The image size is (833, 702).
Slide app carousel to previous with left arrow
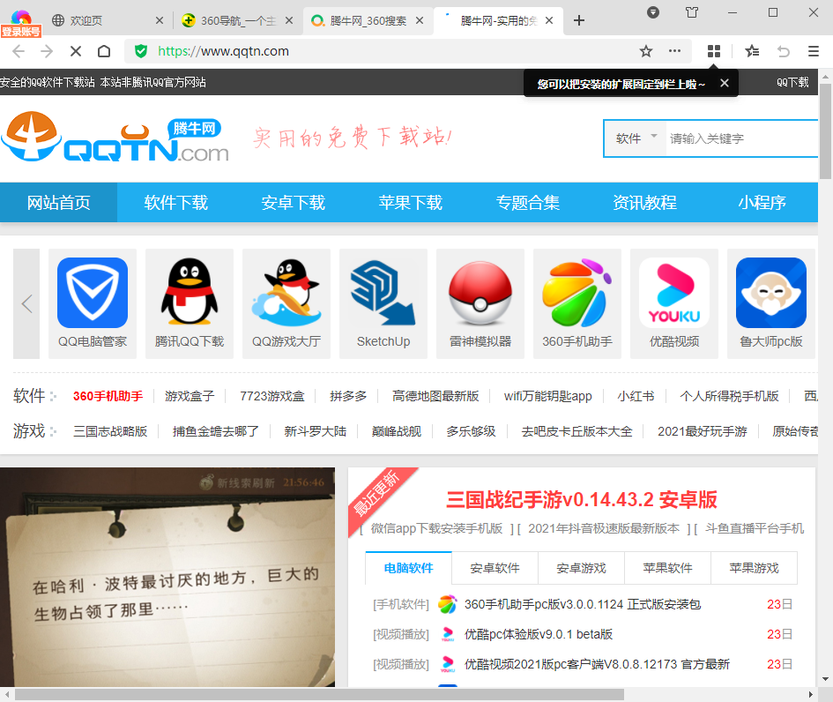coord(26,303)
